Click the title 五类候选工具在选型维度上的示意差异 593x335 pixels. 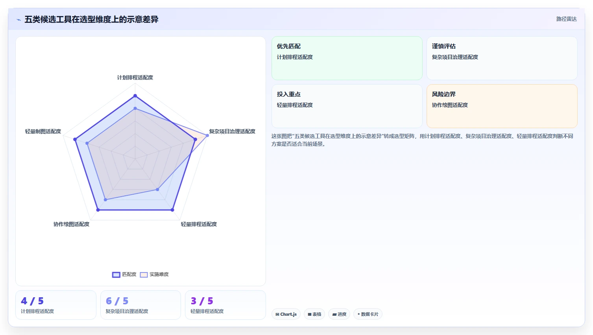(x=91, y=19)
